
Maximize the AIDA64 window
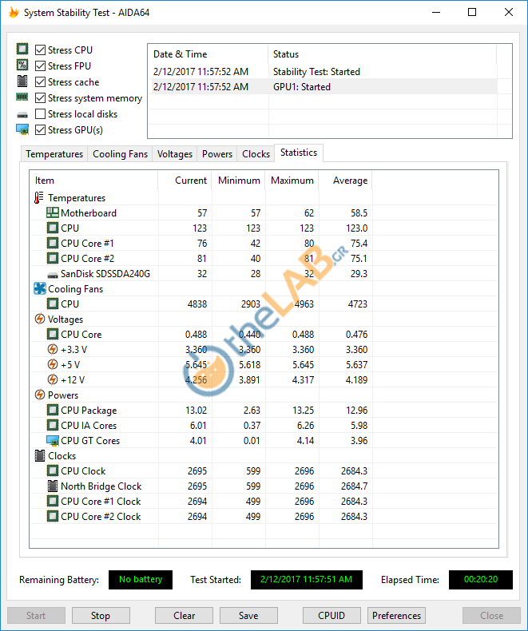pos(472,13)
